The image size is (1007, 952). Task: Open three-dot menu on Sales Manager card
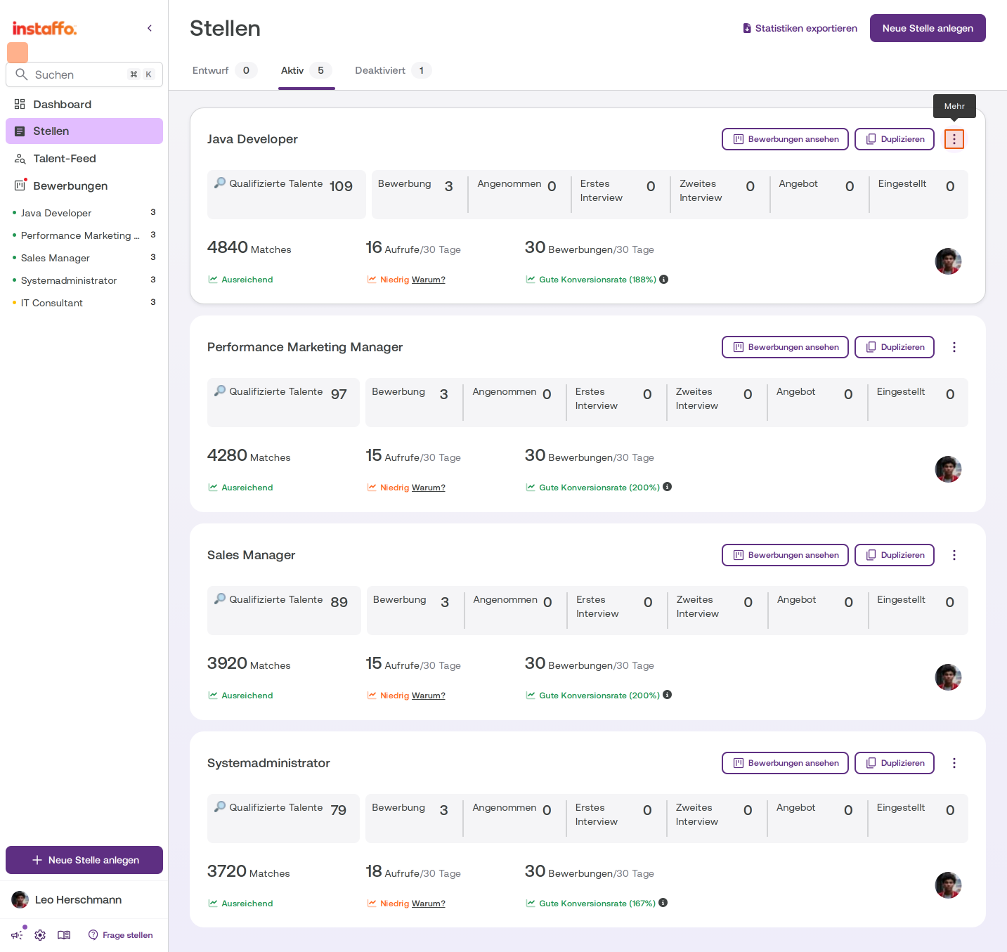pyautogui.click(x=954, y=555)
